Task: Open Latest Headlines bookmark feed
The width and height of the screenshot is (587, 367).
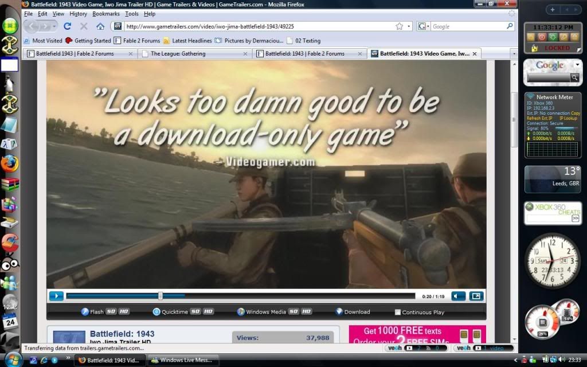Action: pyautogui.click(x=187, y=41)
